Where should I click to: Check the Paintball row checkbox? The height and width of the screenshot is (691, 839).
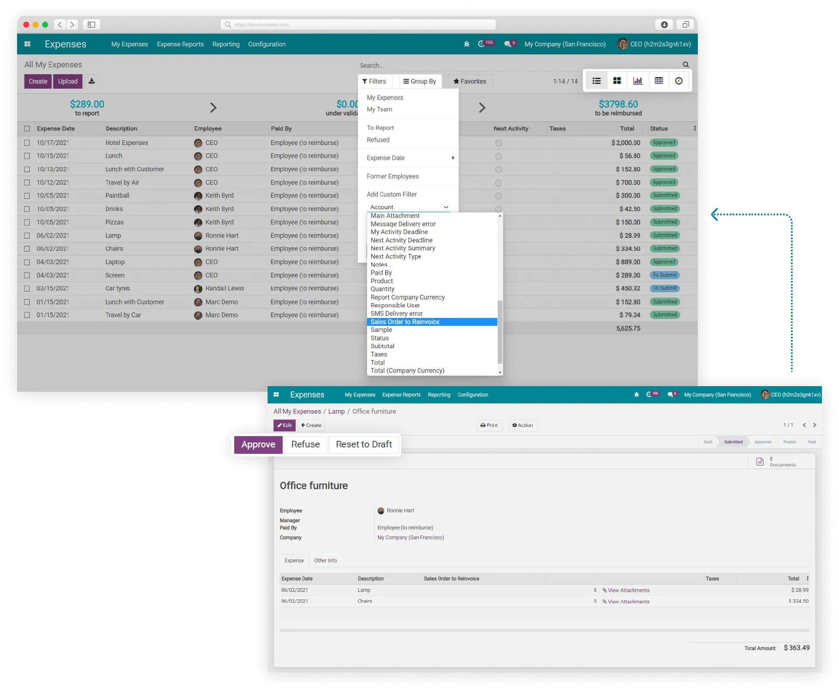pos(27,196)
